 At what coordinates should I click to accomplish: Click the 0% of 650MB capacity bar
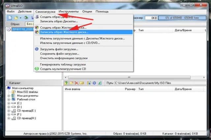pos(182,18)
